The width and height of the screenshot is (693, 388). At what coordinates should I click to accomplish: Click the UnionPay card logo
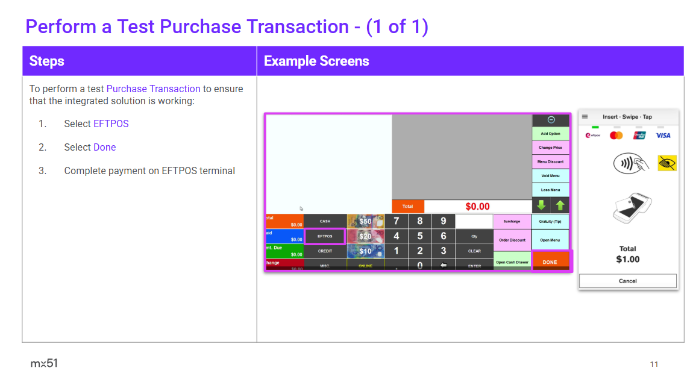(639, 136)
